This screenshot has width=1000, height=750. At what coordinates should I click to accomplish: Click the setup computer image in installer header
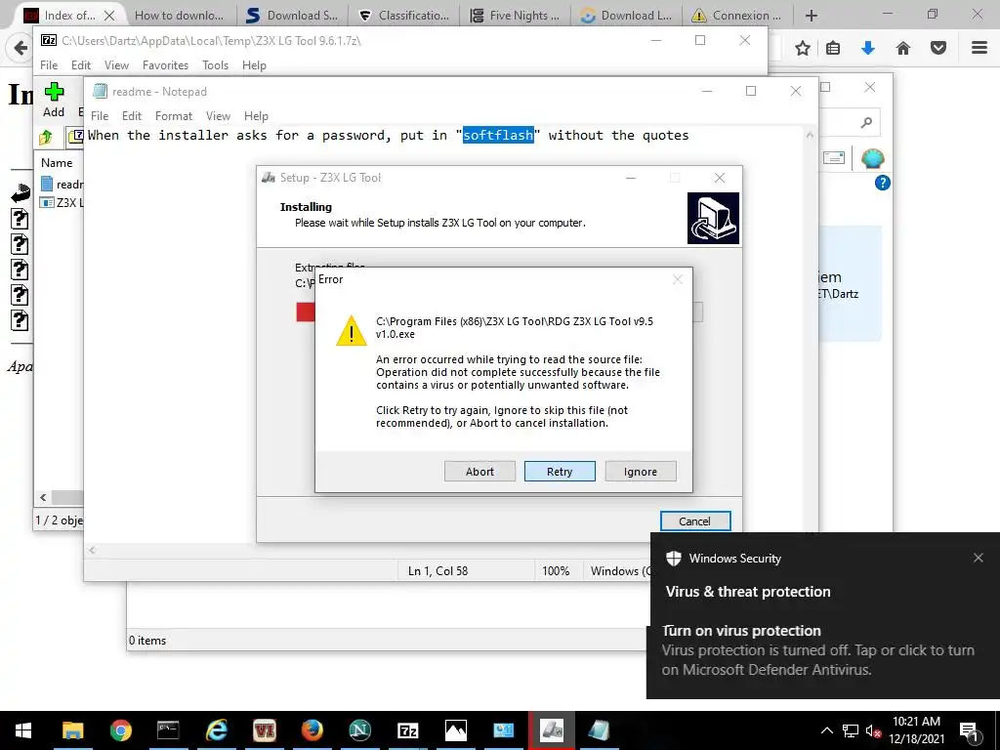(x=713, y=218)
